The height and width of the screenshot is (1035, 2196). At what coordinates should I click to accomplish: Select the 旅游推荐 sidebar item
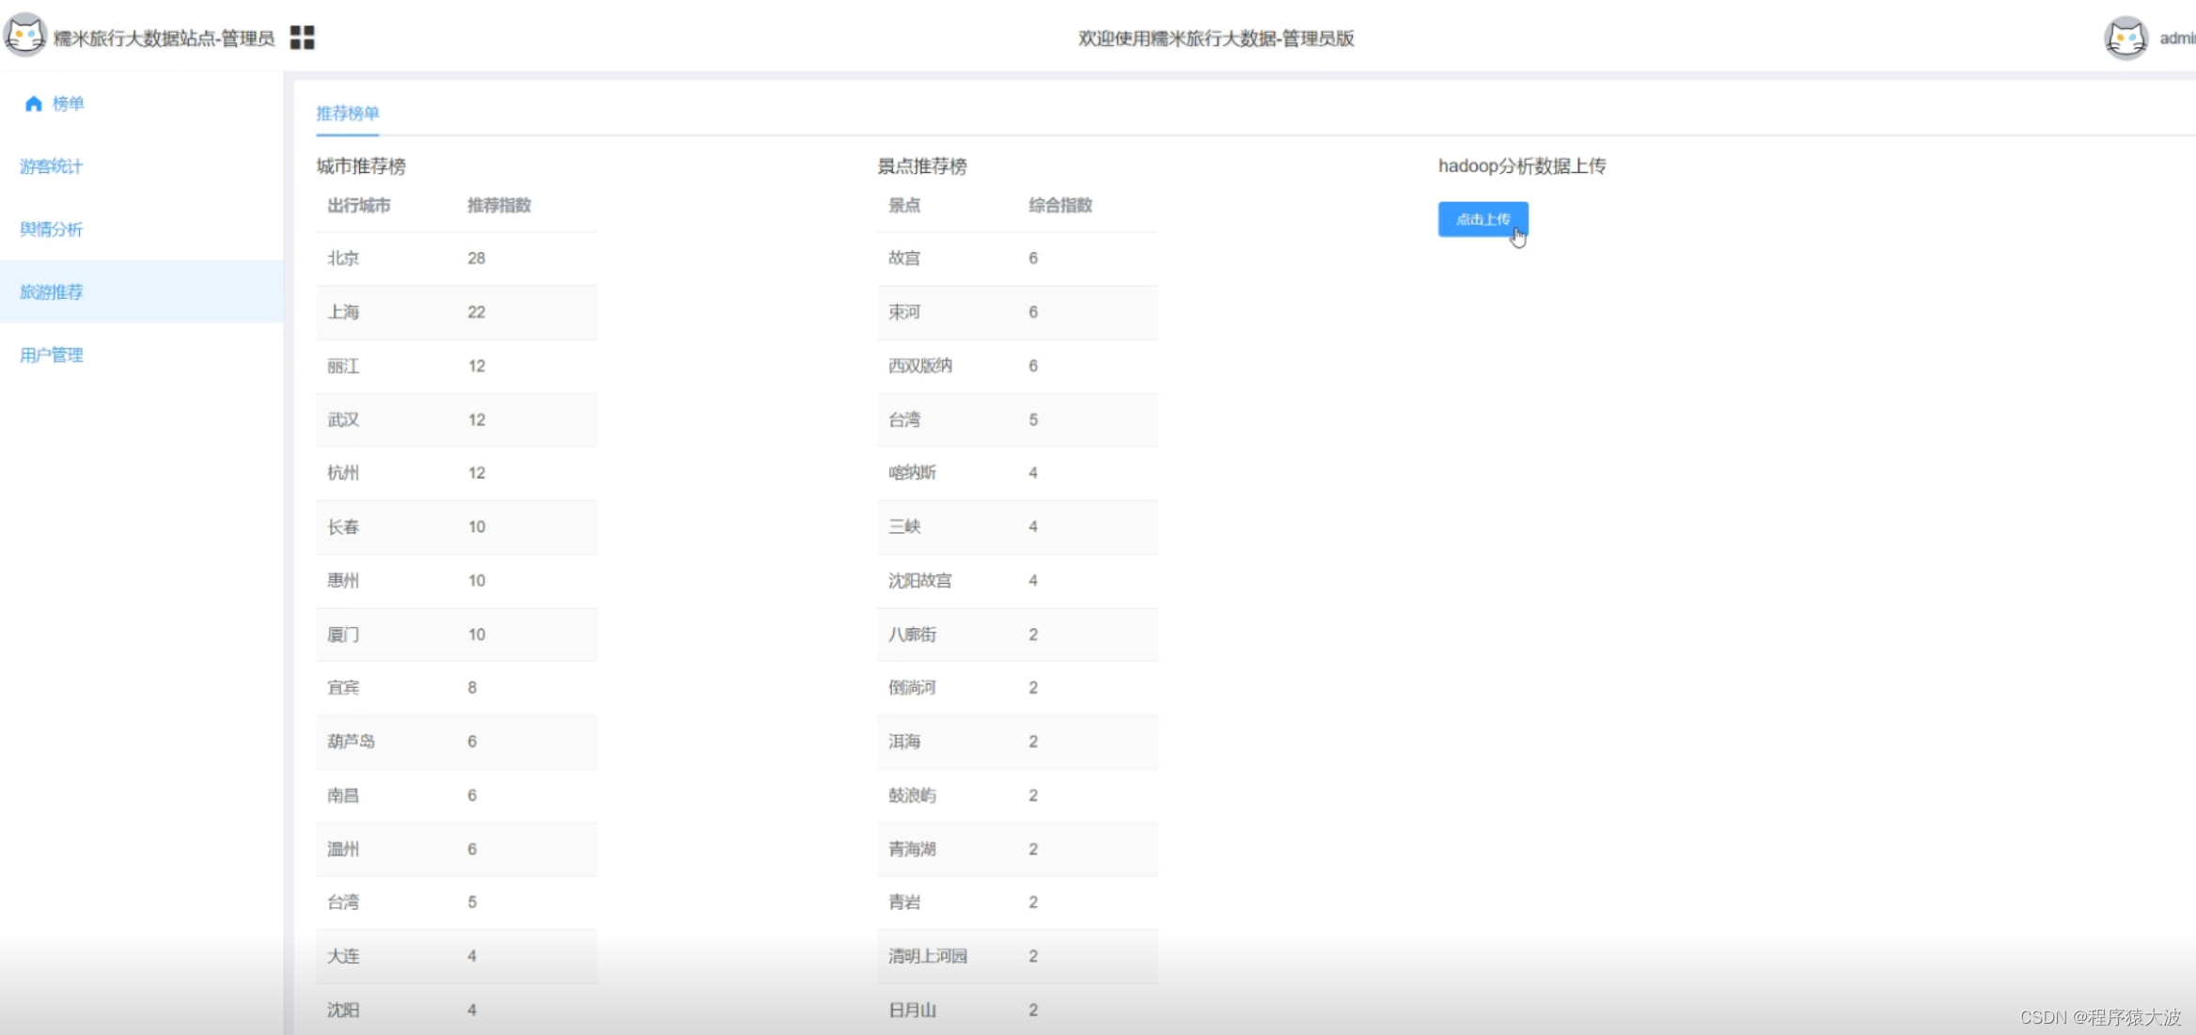52,291
